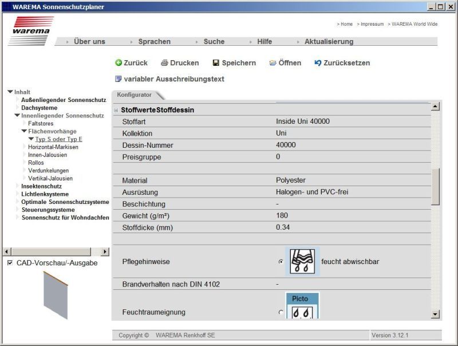
Task: Collapse the Innenliegender Sonnenschutz node
Action: click(17, 116)
